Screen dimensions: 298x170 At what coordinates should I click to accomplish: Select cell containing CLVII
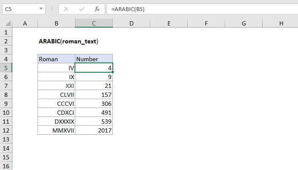[x=57, y=95]
